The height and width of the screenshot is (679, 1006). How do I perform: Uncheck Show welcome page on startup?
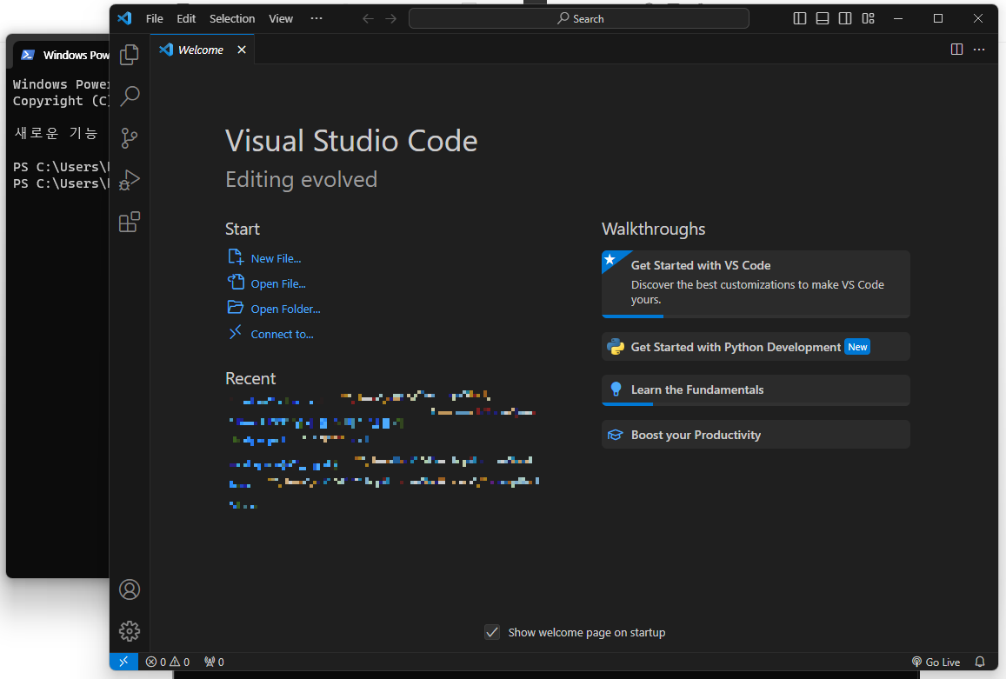pos(492,632)
